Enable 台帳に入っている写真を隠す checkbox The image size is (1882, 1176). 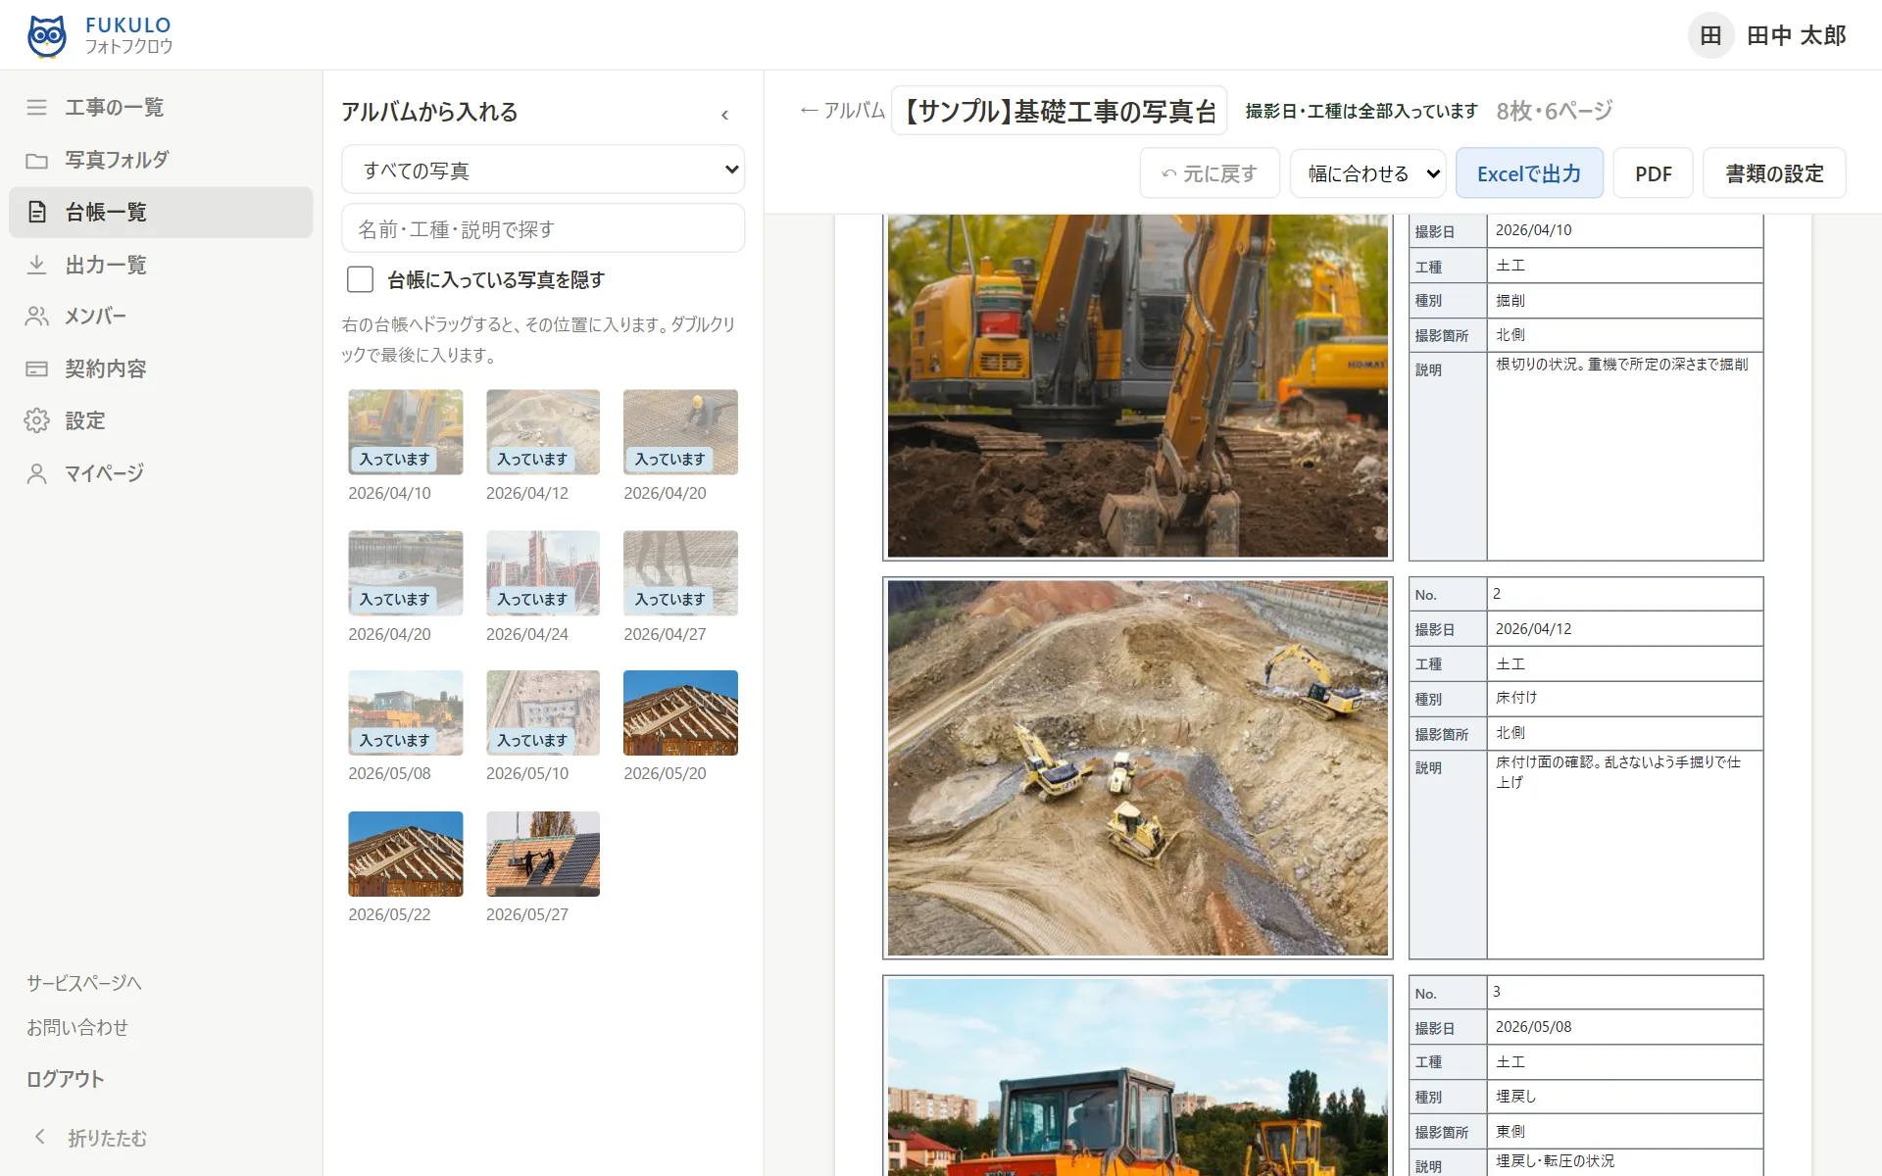(360, 279)
